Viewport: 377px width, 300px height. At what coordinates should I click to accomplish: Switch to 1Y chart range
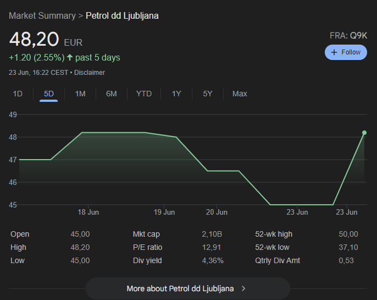coord(176,94)
